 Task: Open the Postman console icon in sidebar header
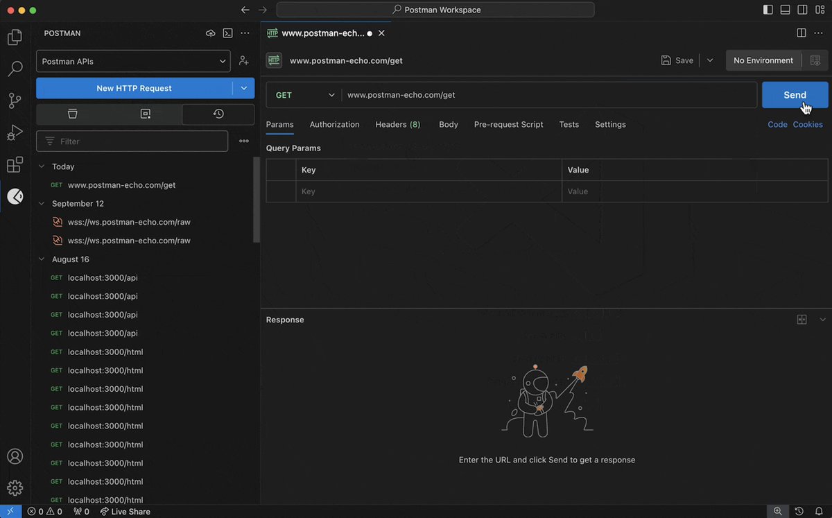tap(227, 33)
